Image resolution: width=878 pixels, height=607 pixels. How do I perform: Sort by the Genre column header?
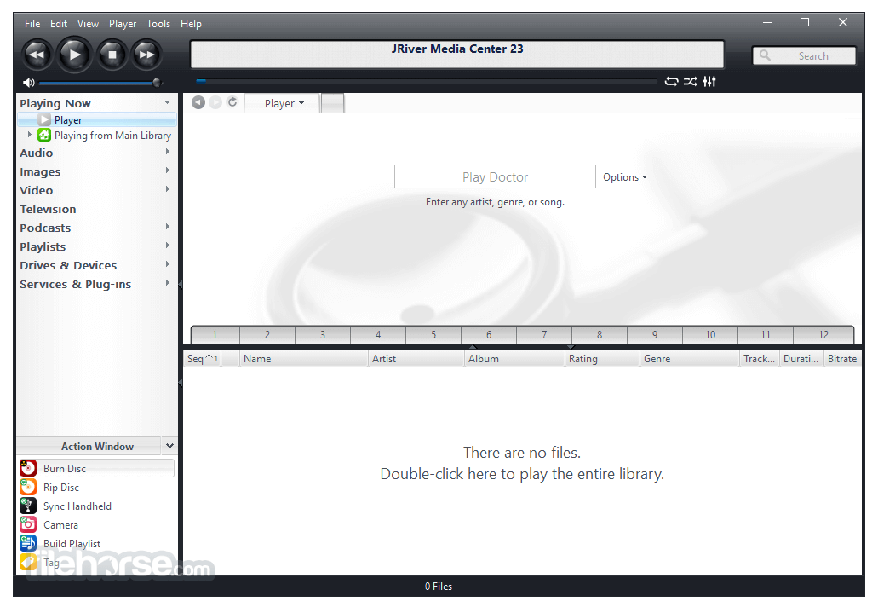[x=689, y=359]
